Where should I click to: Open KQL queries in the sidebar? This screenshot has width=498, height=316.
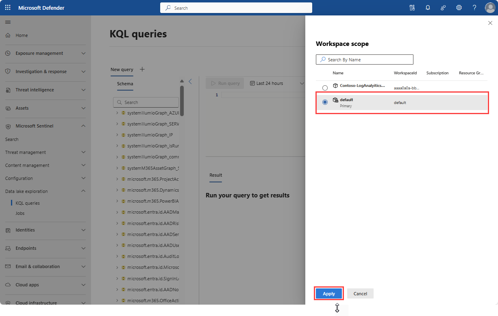pyautogui.click(x=28, y=203)
